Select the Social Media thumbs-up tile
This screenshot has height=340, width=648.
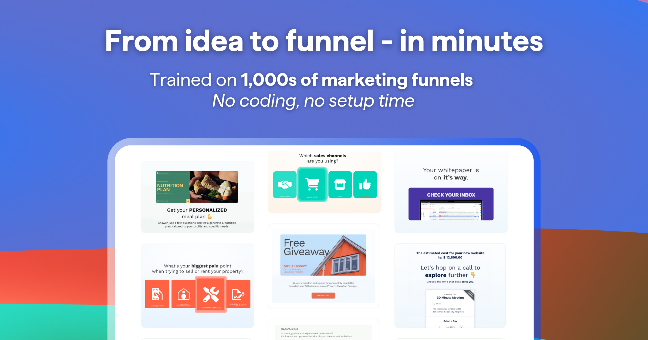[x=365, y=185]
